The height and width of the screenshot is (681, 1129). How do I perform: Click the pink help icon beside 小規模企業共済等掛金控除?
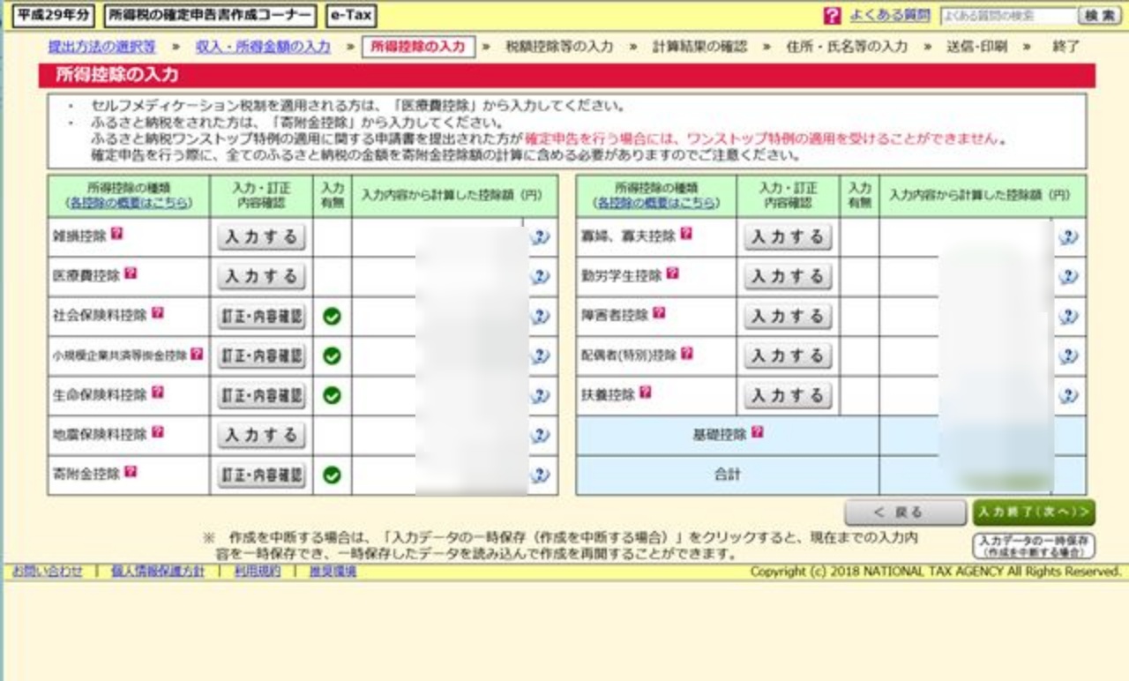(197, 354)
